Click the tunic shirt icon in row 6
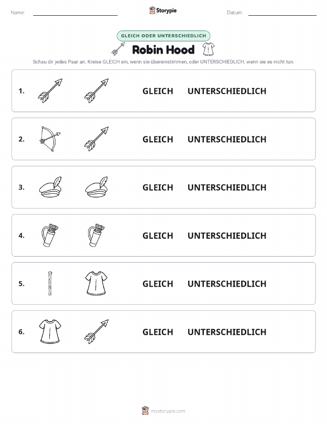Viewport: 327px width, 424px height. click(50, 332)
